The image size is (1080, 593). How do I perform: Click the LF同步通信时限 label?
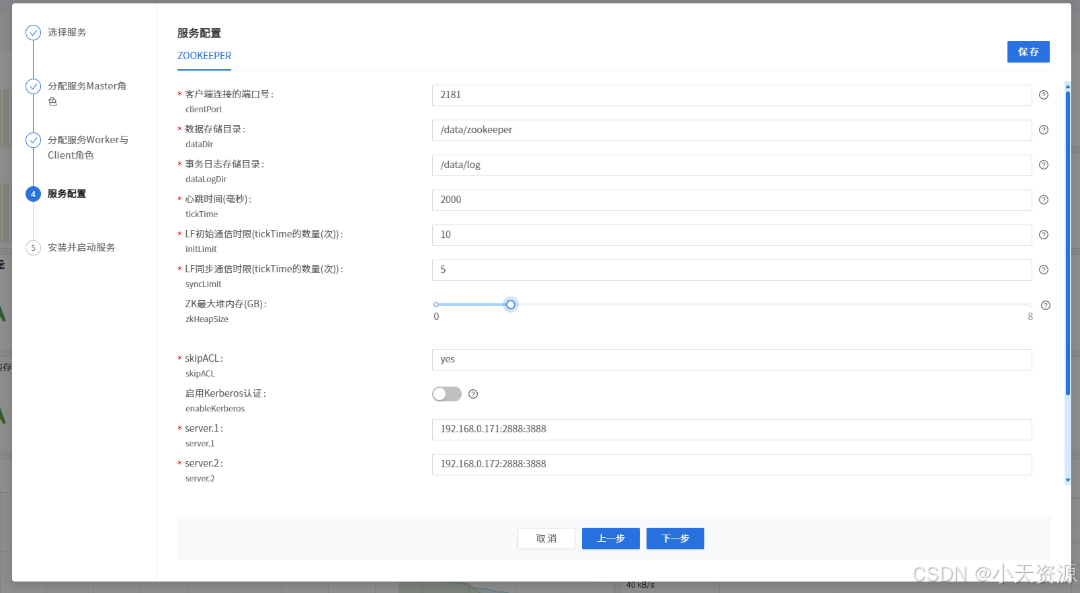click(264, 269)
